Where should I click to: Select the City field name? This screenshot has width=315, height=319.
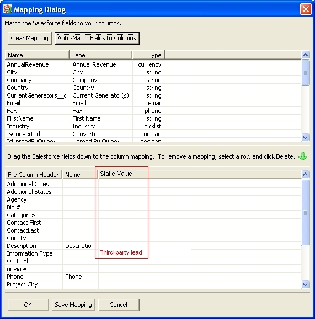[12, 72]
